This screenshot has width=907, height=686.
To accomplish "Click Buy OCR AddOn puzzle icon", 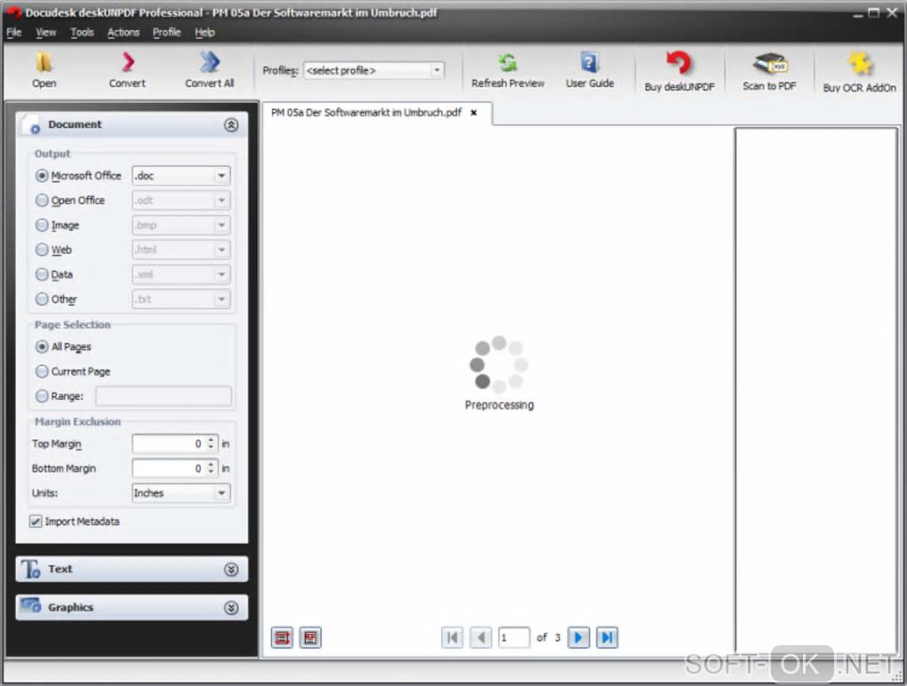I will click(x=860, y=64).
